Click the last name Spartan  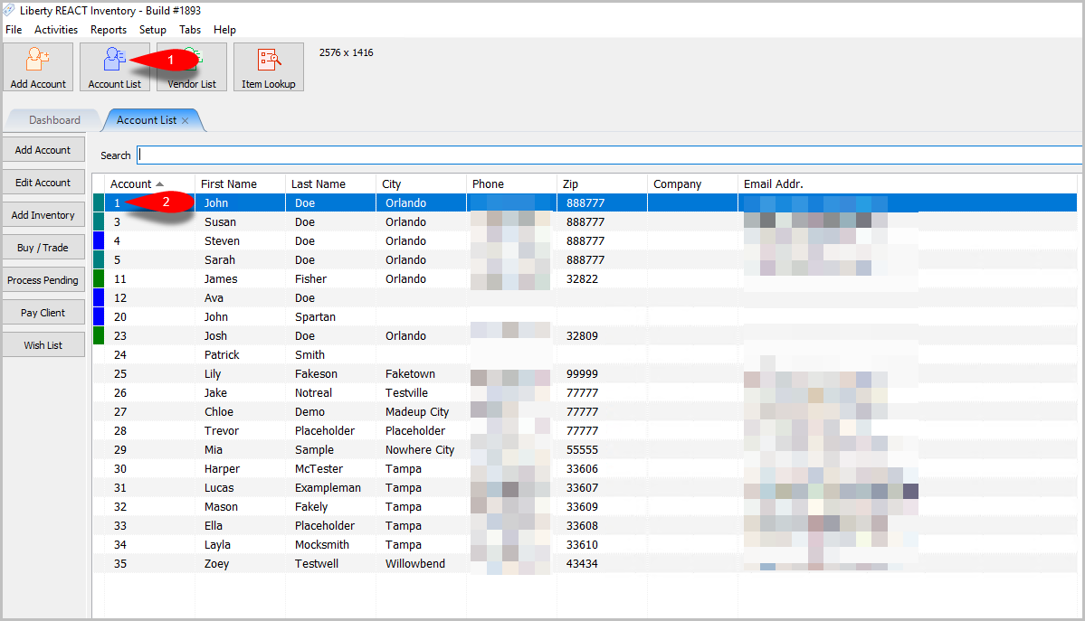point(315,316)
